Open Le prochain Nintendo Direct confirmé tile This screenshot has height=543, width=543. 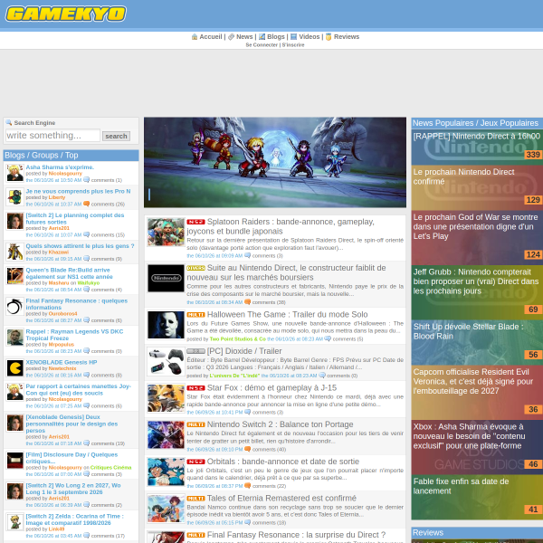pos(477,187)
